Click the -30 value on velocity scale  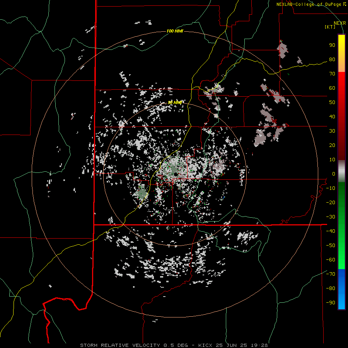click(x=331, y=217)
